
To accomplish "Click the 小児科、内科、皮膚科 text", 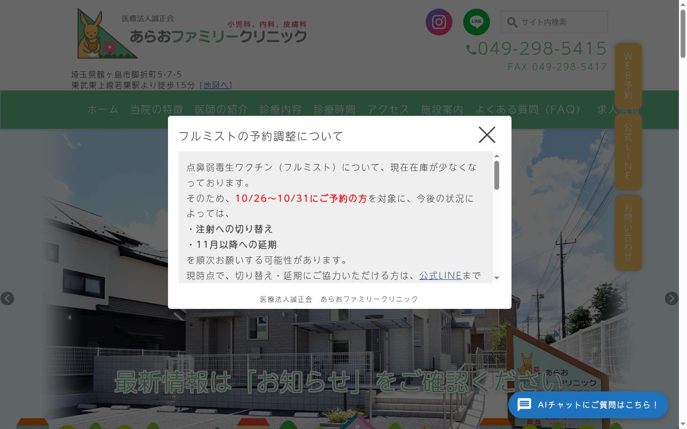I will click(267, 24).
